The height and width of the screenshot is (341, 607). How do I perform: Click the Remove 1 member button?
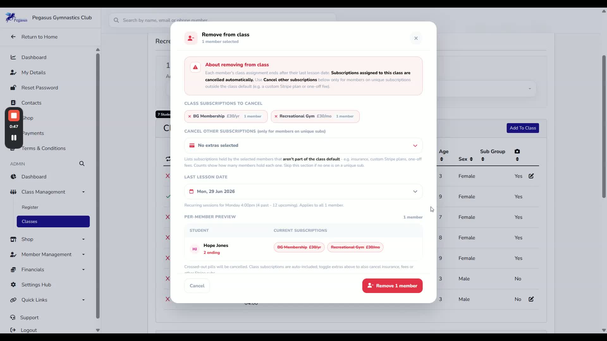pyautogui.click(x=392, y=286)
